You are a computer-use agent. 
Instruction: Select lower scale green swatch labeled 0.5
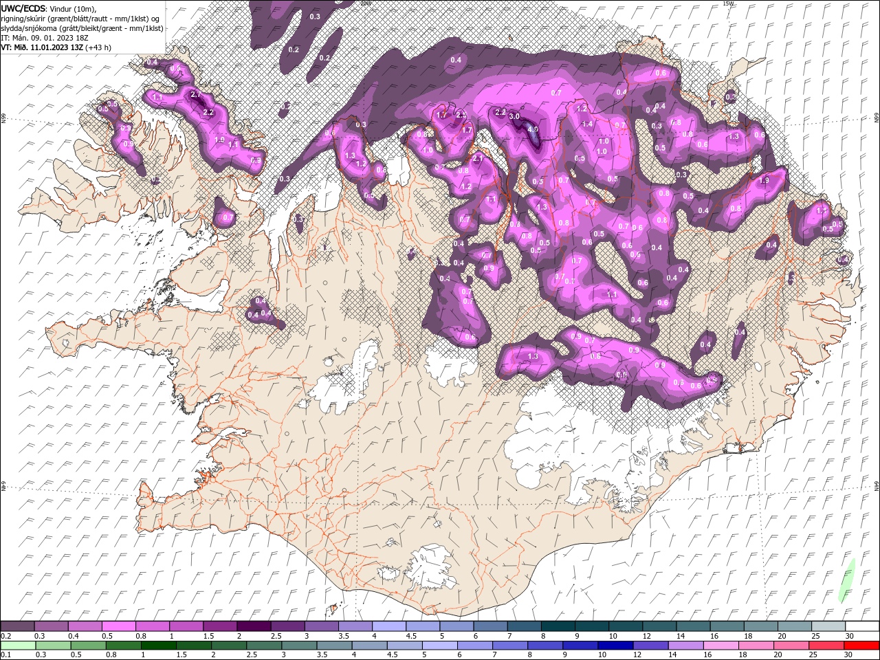coord(88,646)
